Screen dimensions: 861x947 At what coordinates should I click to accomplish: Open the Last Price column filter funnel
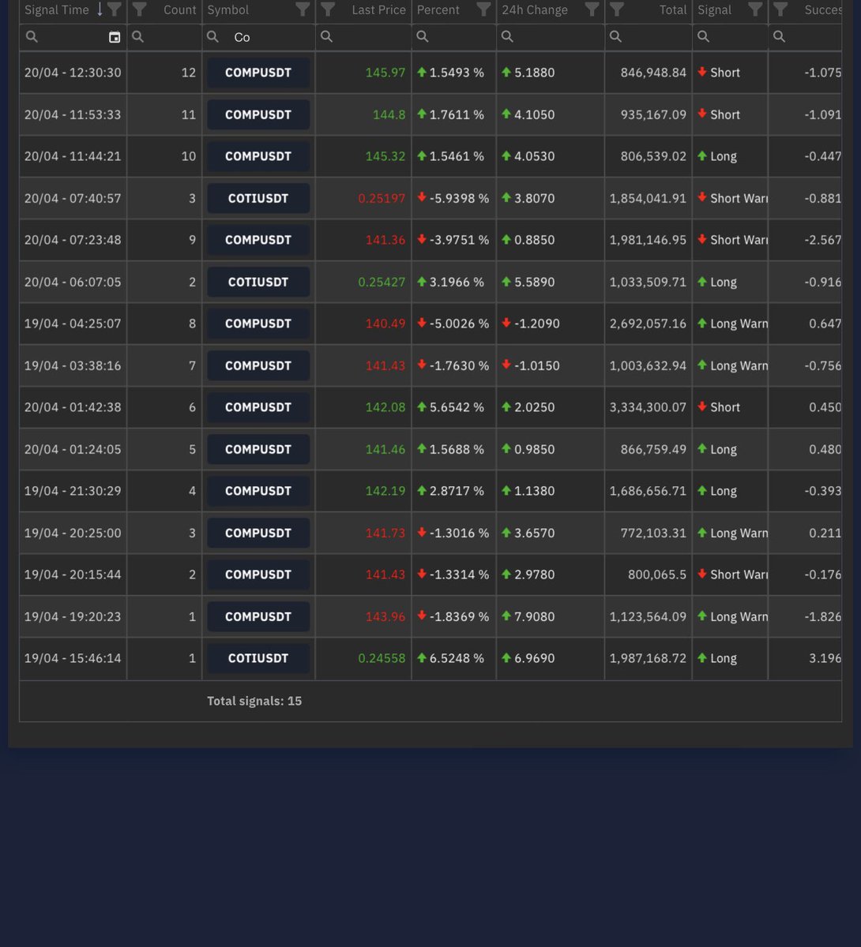pyautogui.click(x=329, y=9)
